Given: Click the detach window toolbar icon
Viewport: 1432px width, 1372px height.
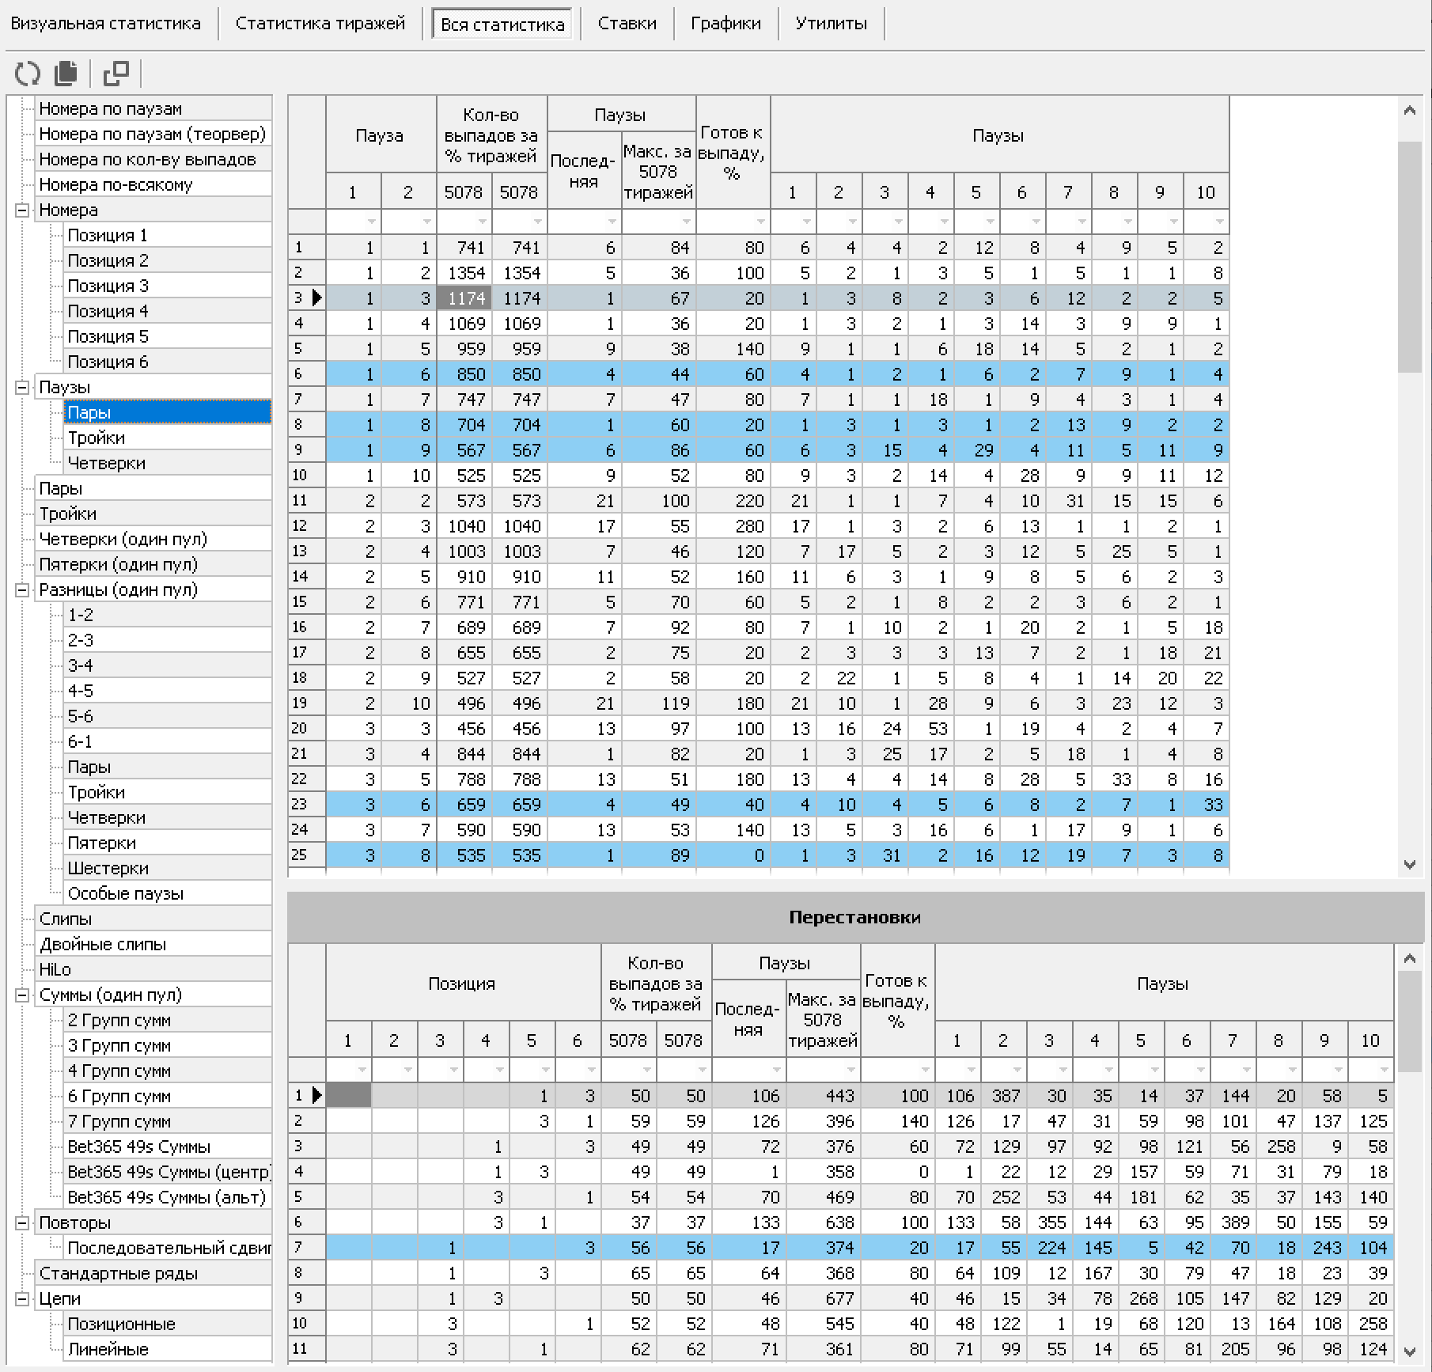Looking at the screenshot, I should [x=116, y=74].
